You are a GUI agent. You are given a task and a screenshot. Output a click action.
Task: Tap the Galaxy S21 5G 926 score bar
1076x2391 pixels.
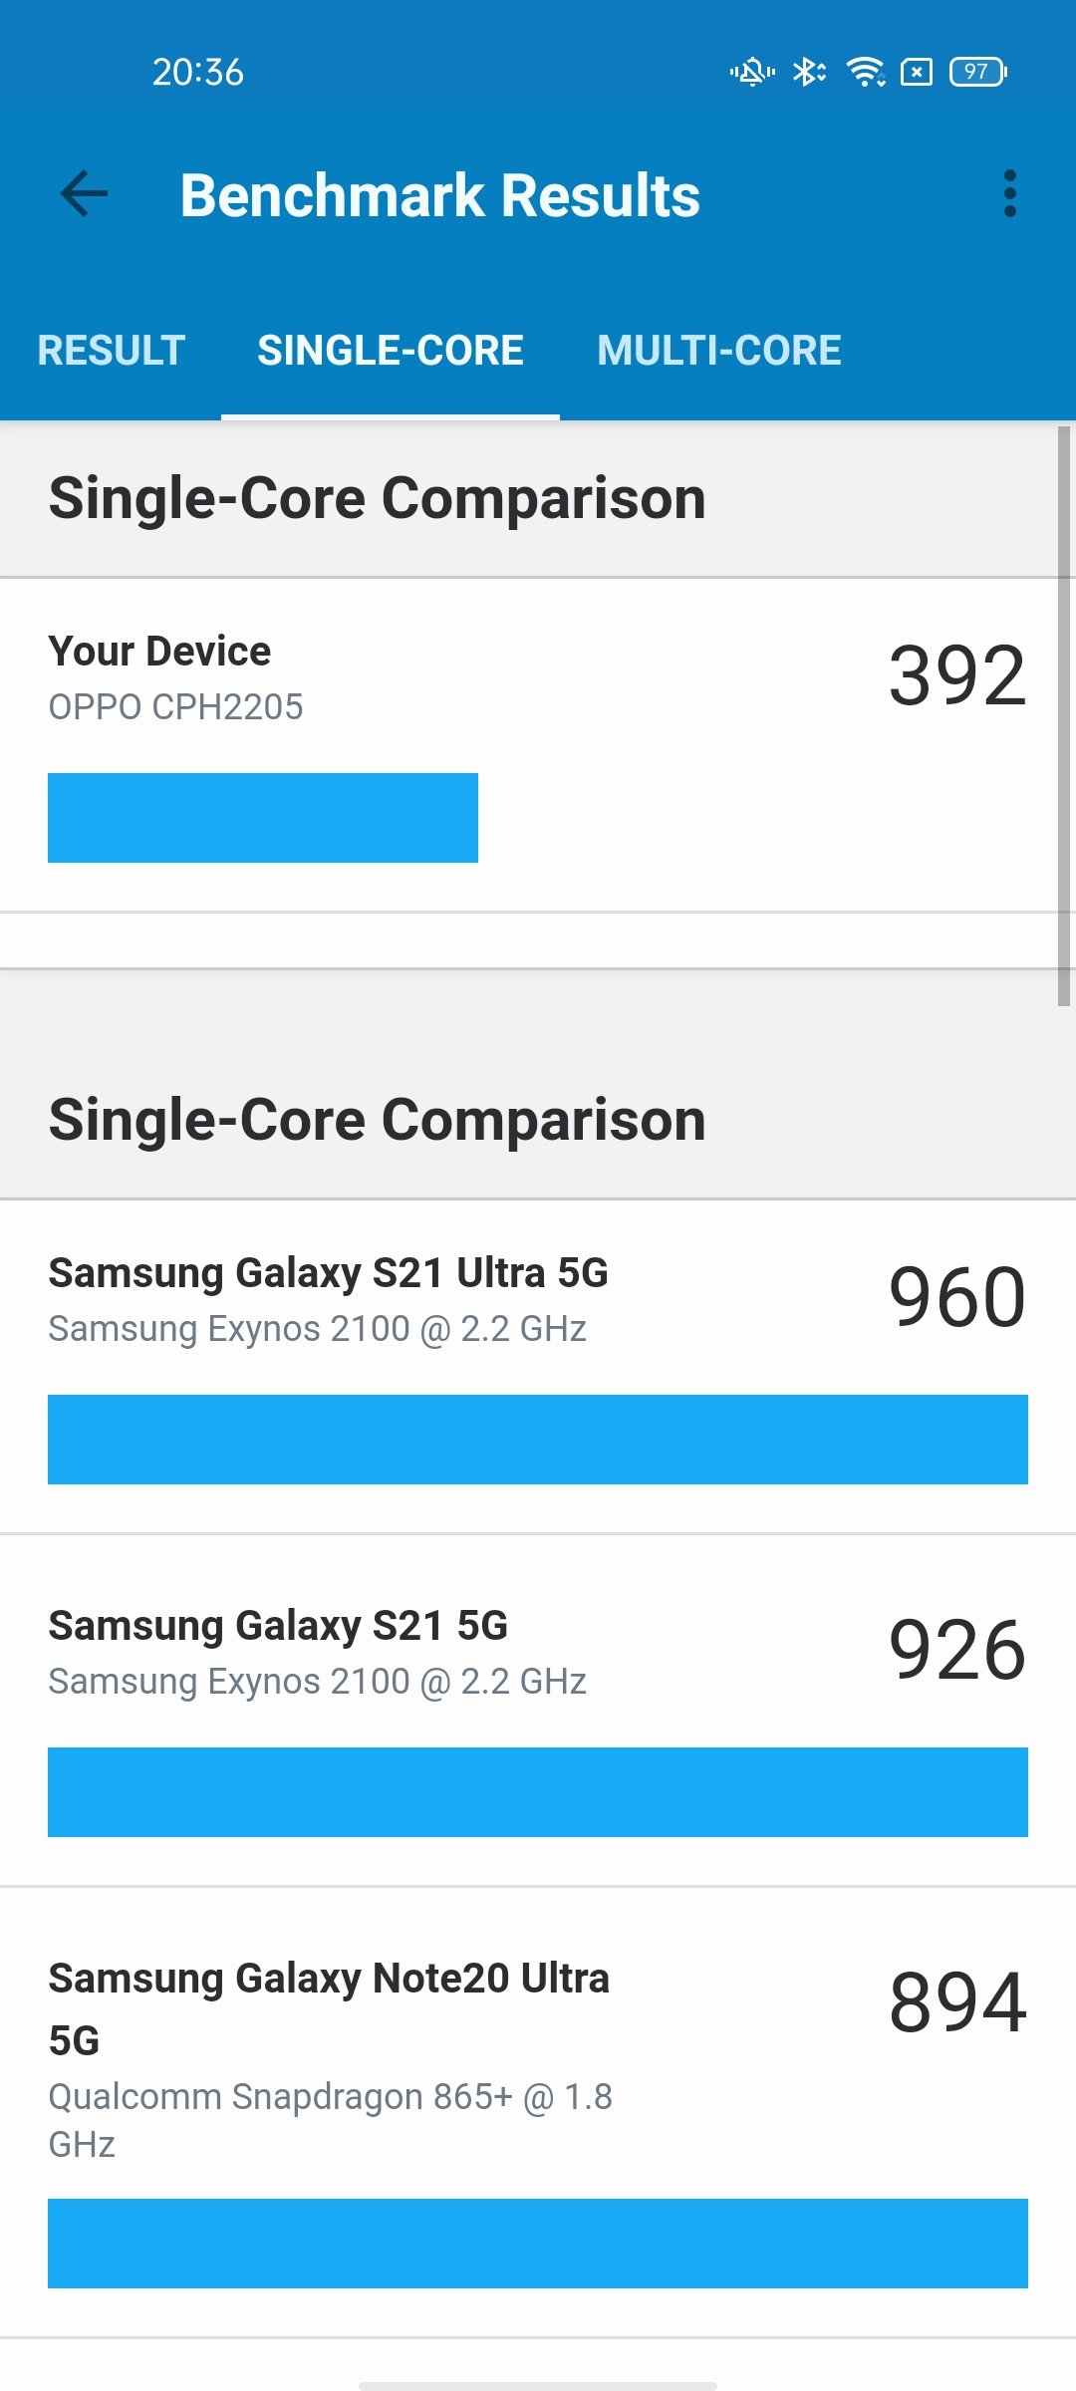point(538,1792)
